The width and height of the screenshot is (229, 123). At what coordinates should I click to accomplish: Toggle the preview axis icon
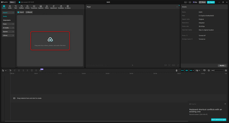click(x=197, y=70)
